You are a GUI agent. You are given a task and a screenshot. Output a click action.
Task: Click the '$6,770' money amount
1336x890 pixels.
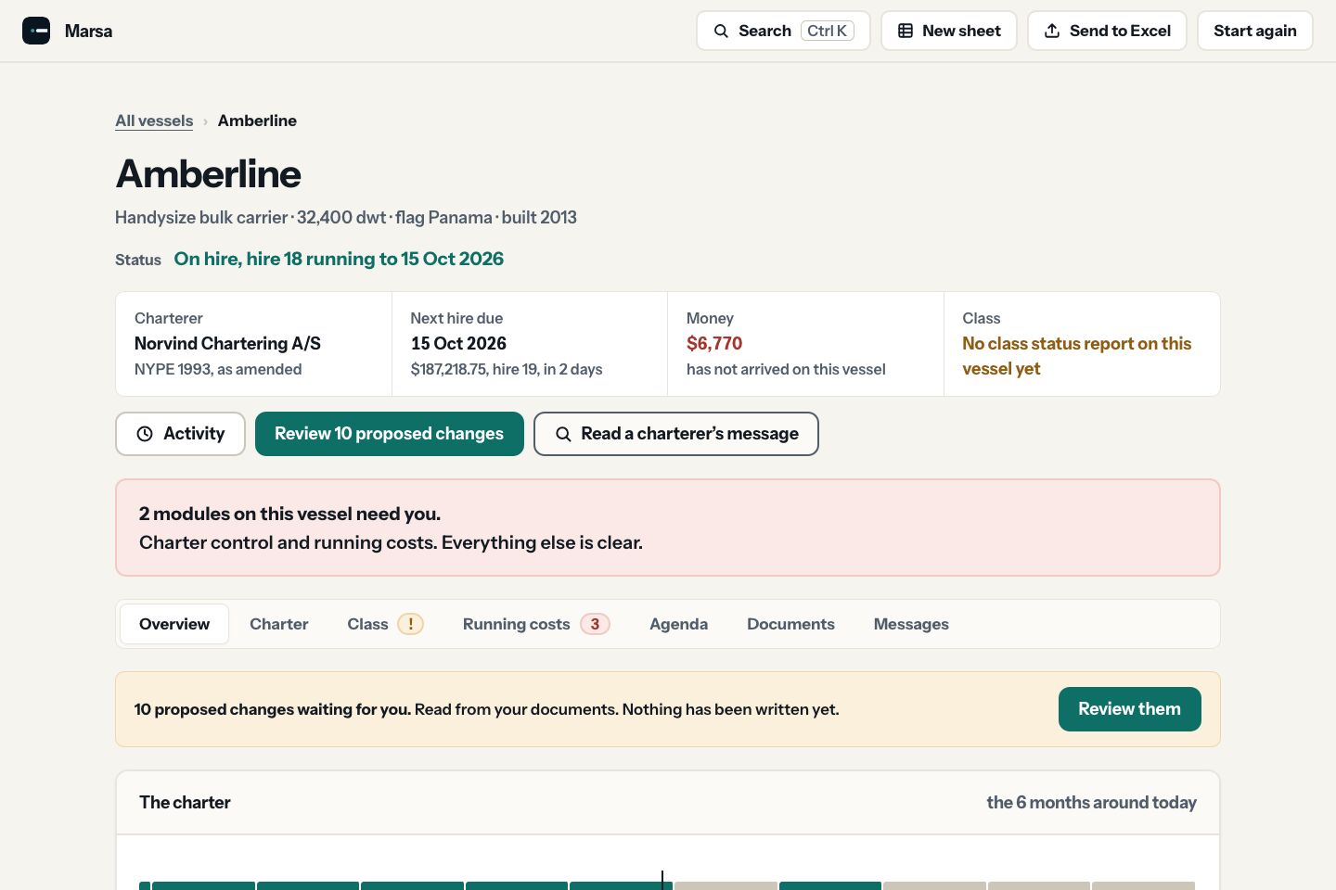click(x=714, y=343)
